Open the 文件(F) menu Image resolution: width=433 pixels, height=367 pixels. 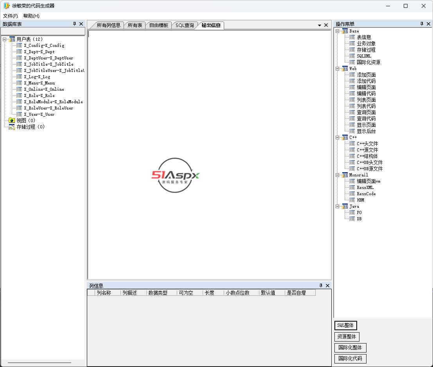pos(11,16)
